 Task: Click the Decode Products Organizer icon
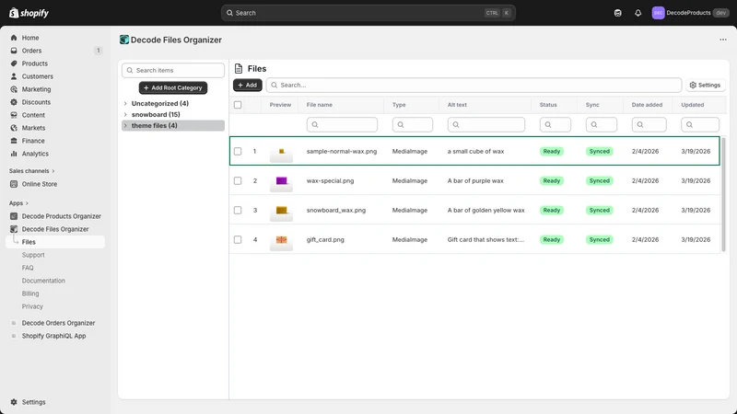[x=14, y=216]
